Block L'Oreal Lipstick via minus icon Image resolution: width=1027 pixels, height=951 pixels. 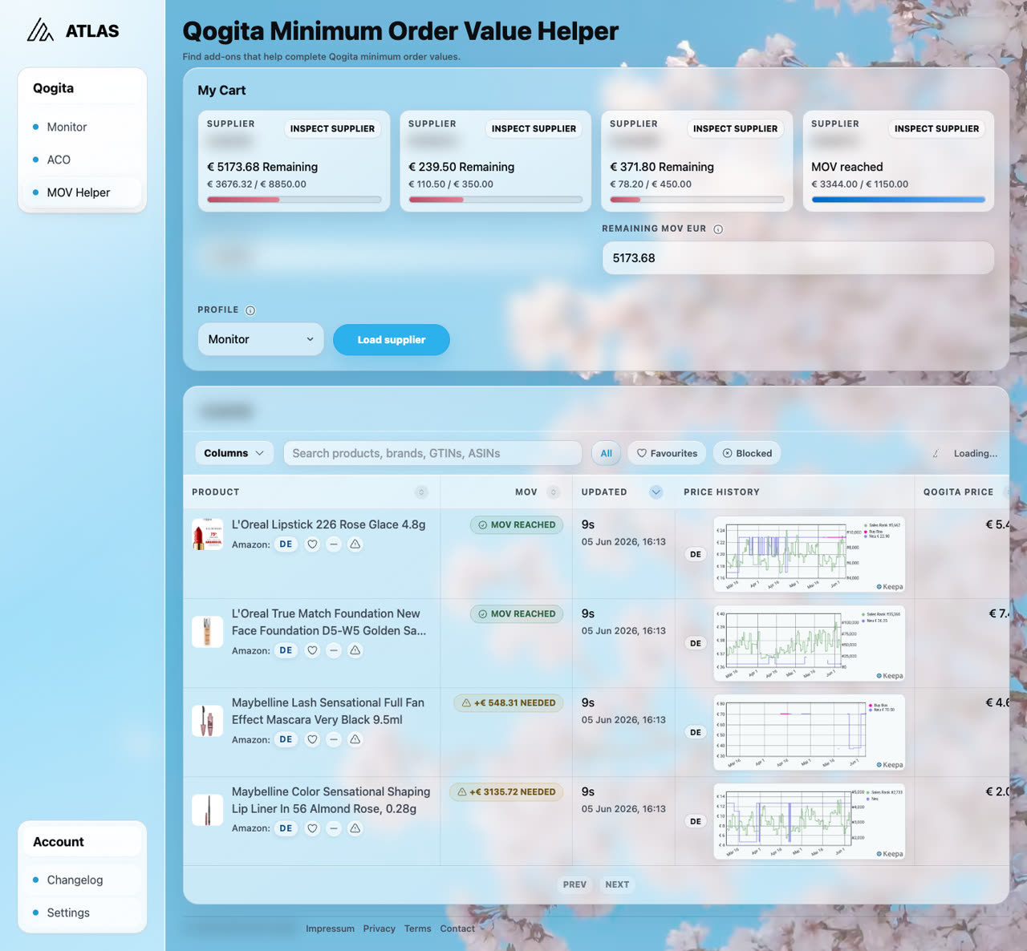pos(334,544)
